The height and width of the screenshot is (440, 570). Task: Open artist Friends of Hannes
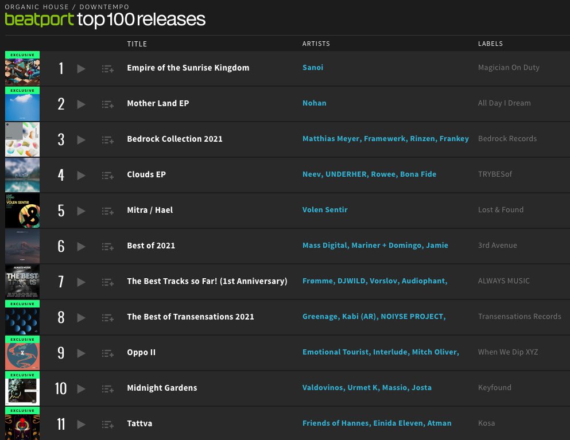click(336, 423)
